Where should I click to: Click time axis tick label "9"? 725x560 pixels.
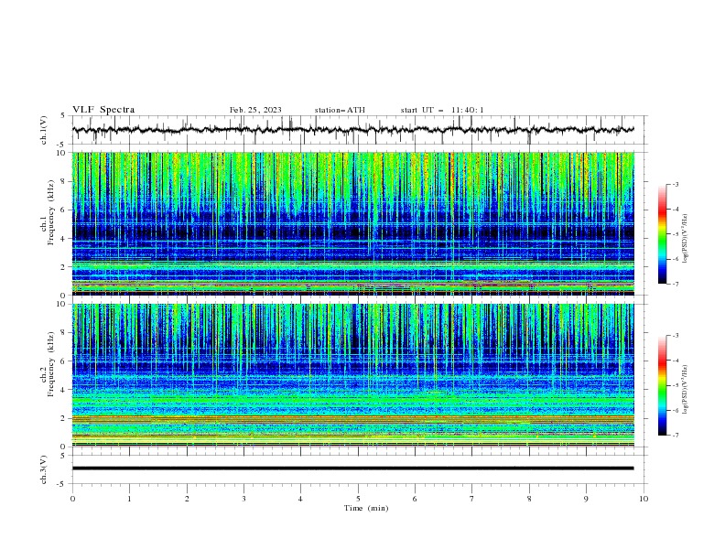tap(586, 499)
